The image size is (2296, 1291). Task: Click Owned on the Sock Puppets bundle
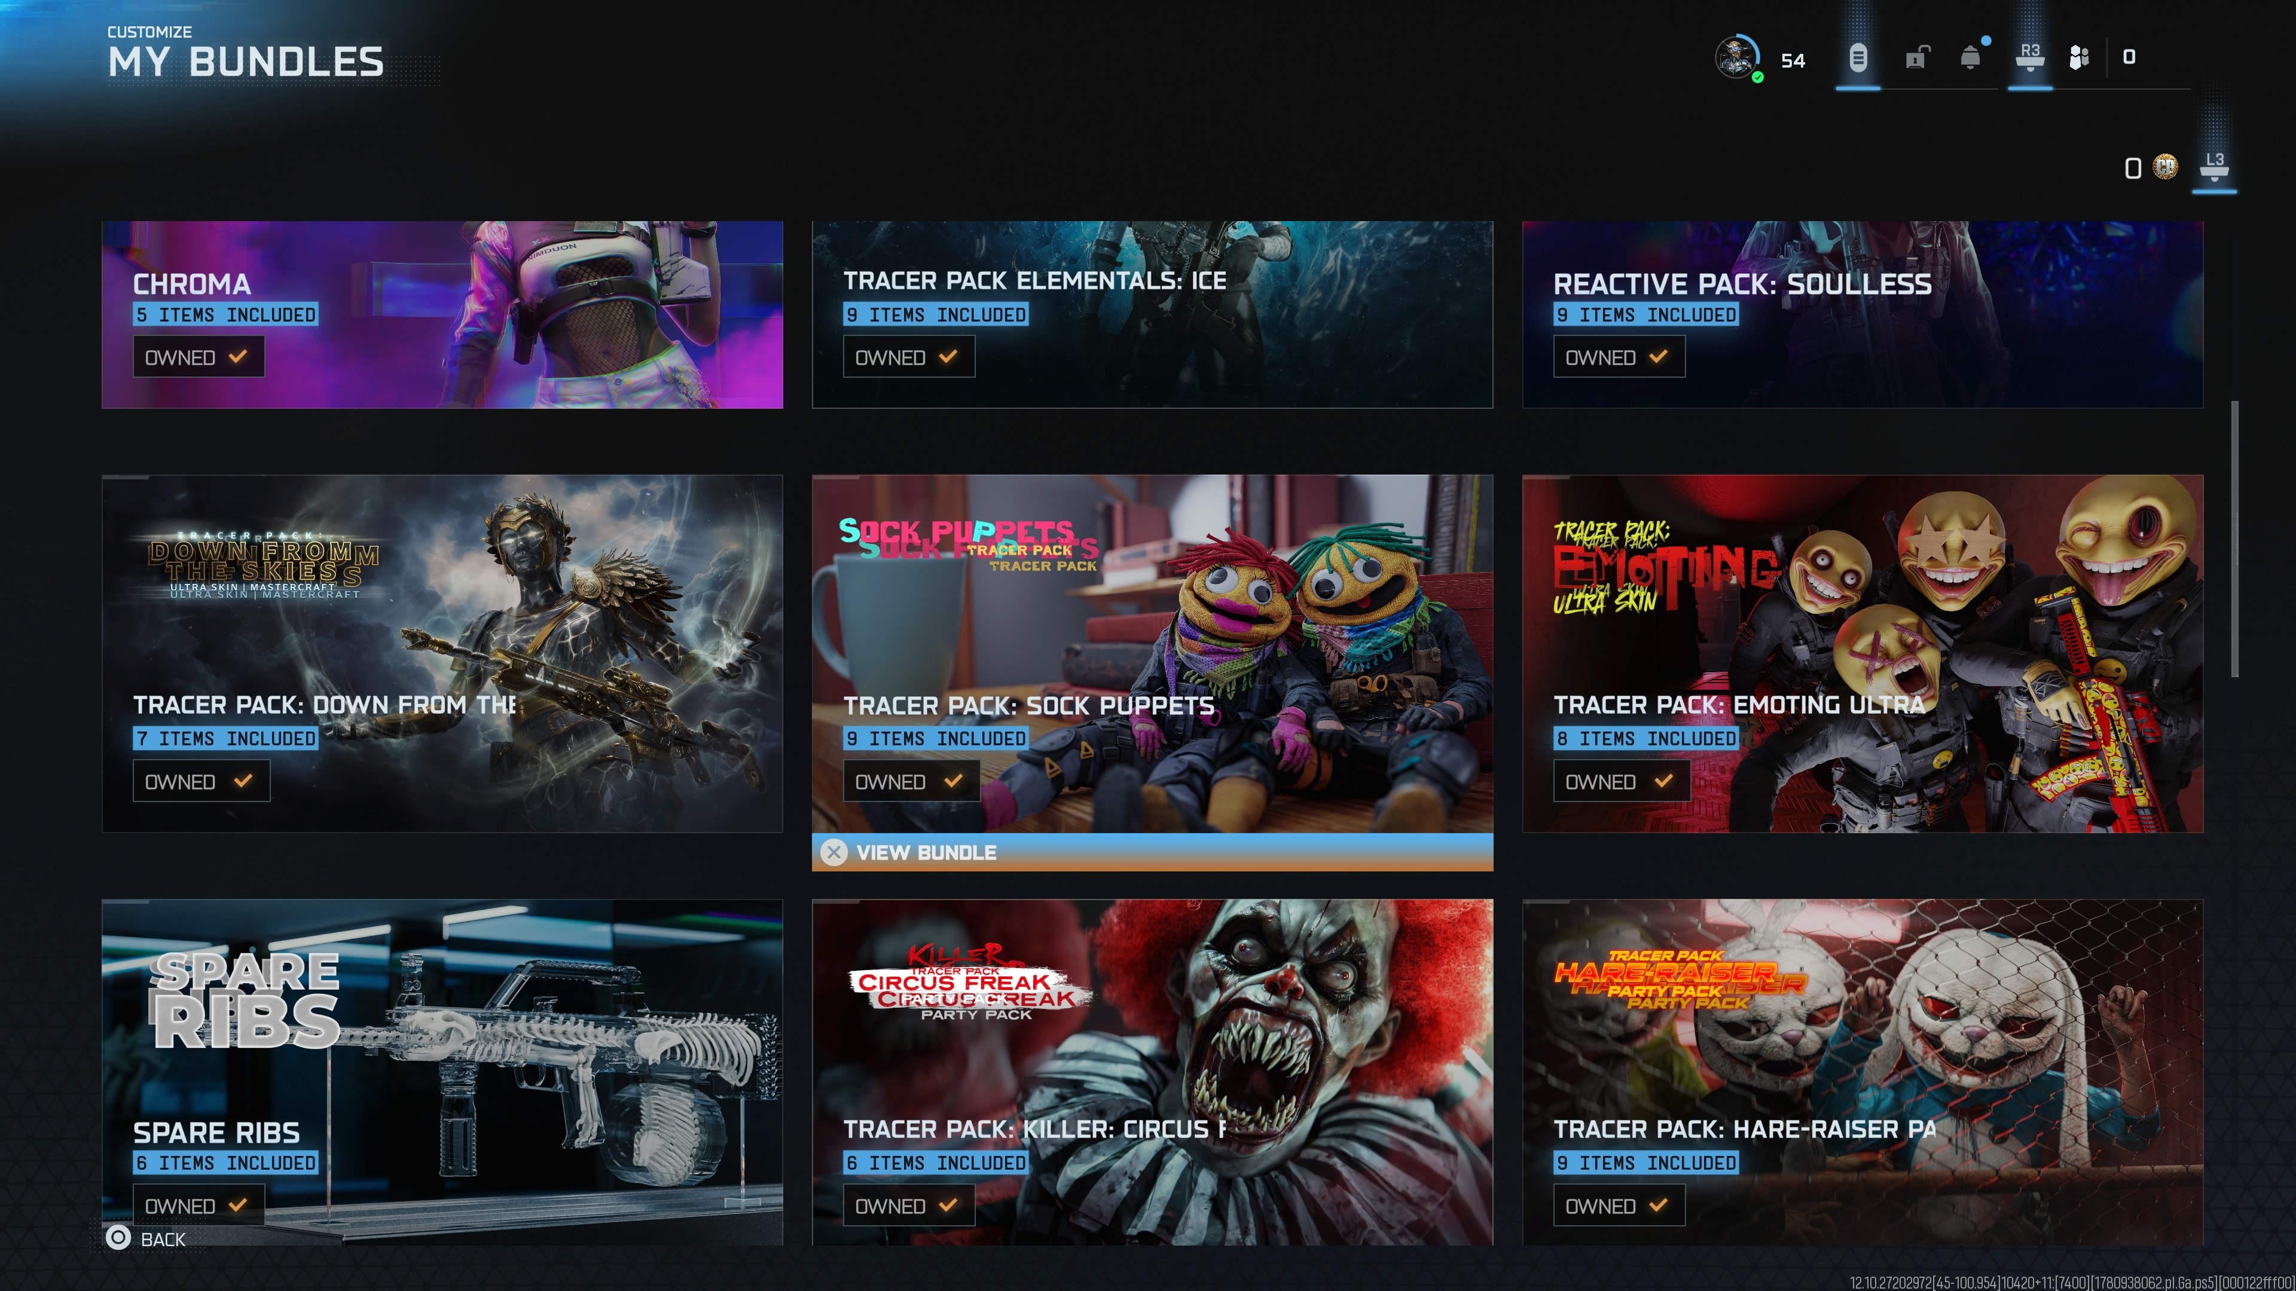coord(912,781)
